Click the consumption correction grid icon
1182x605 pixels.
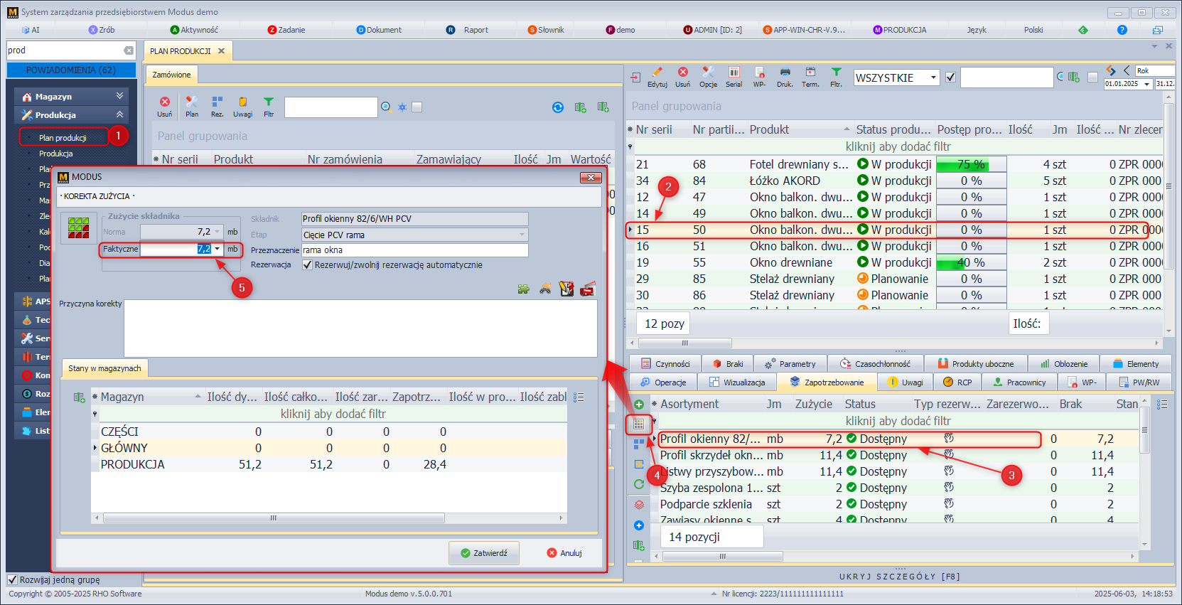(x=638, y=424)
